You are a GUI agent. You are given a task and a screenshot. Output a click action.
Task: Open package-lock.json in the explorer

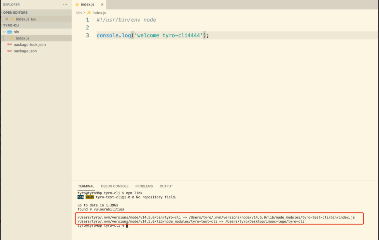pos(30,45)
